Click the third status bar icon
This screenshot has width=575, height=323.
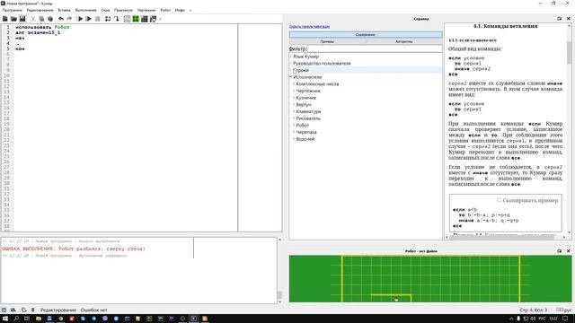[x=24, y=310]
